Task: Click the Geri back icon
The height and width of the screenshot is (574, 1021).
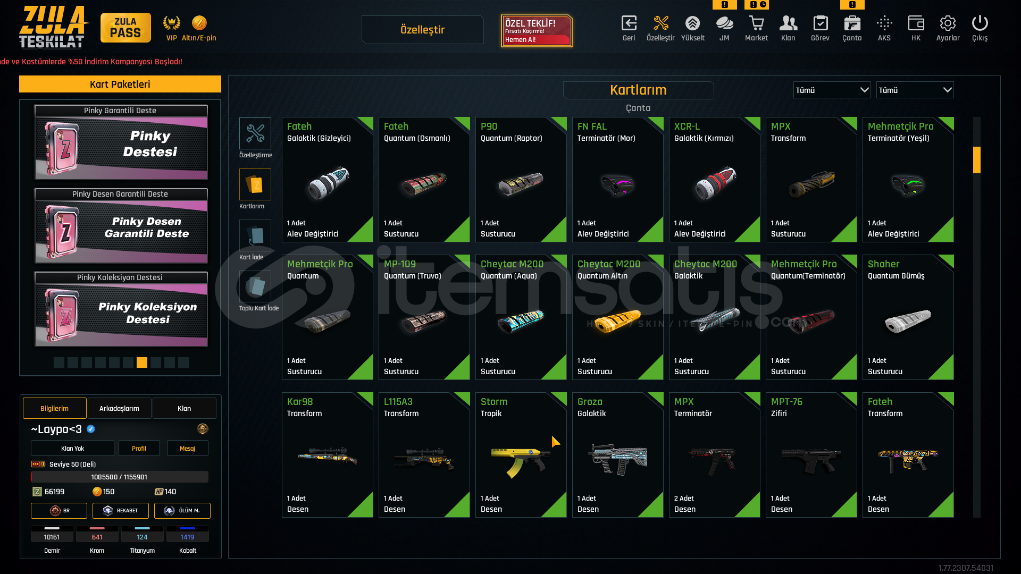Action: click(x=629, y=23)
